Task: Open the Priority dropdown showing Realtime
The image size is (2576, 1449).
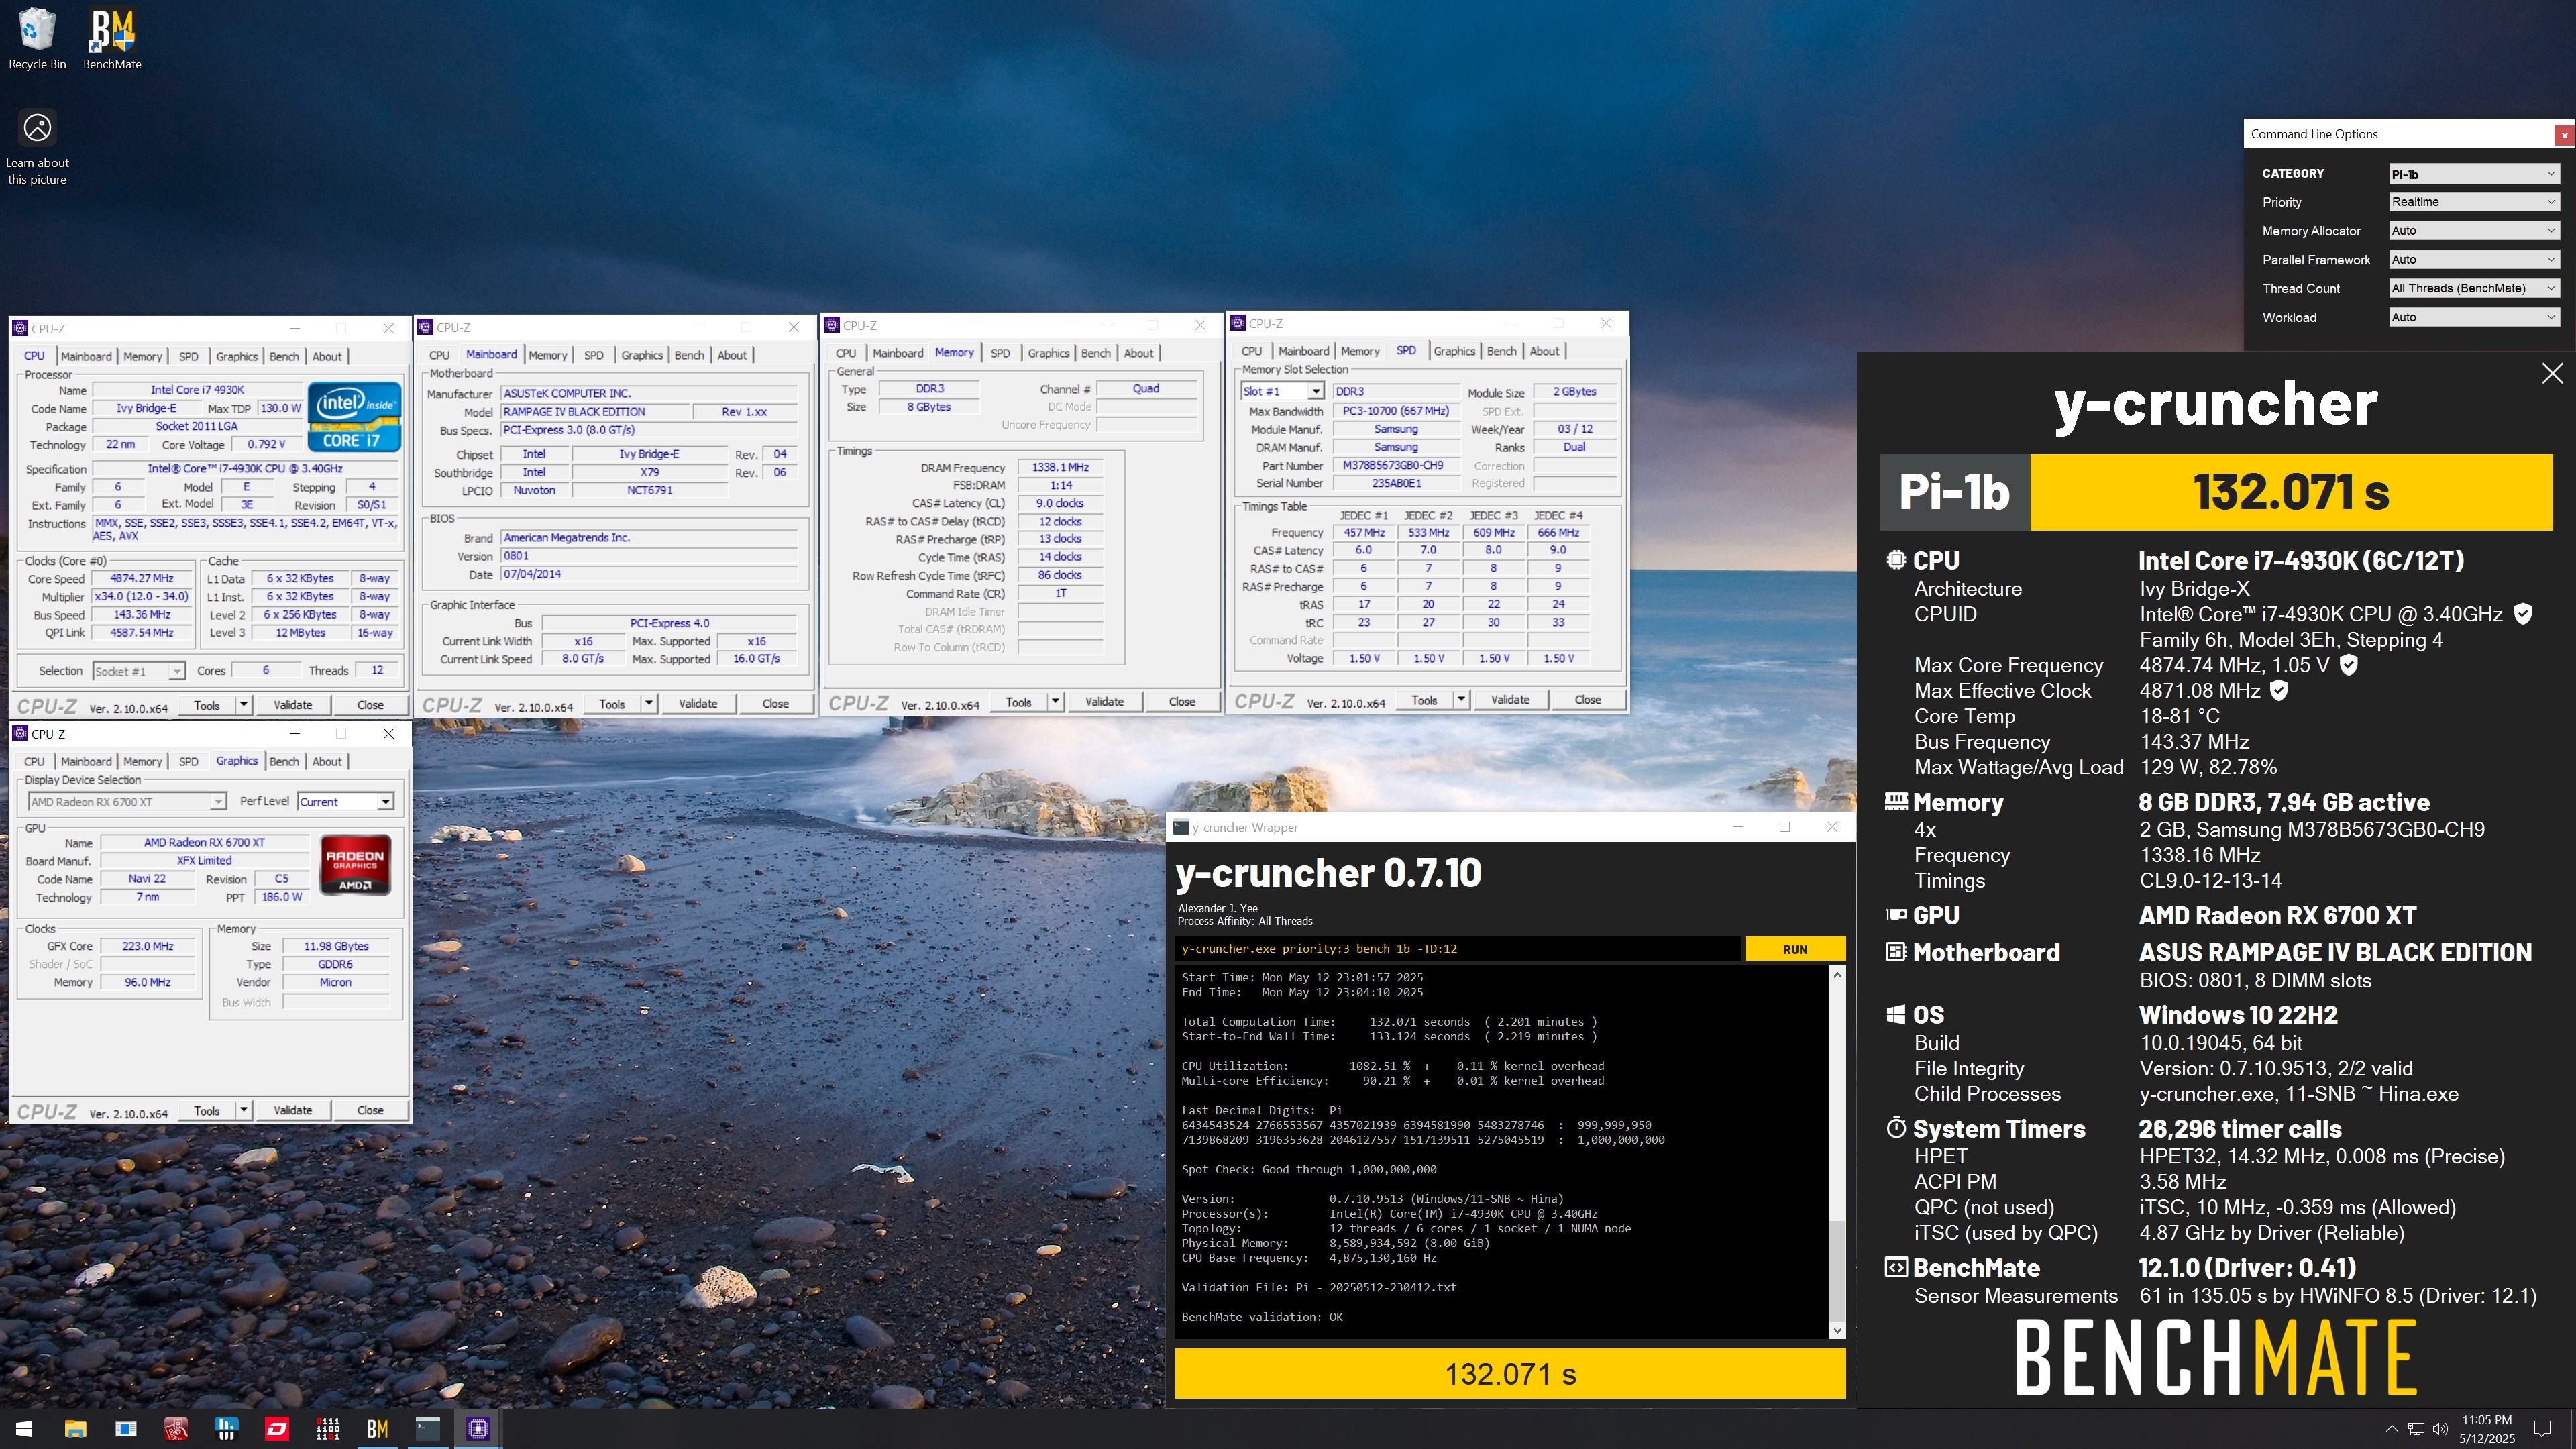Action: pos(2474,202)
